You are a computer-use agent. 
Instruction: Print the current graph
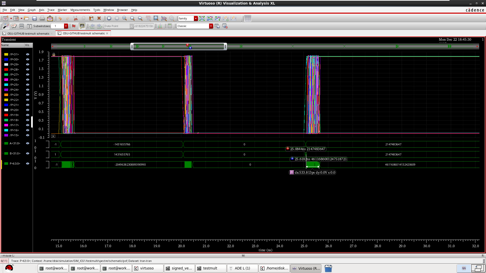pyautogui.click(x=42, y=18)
